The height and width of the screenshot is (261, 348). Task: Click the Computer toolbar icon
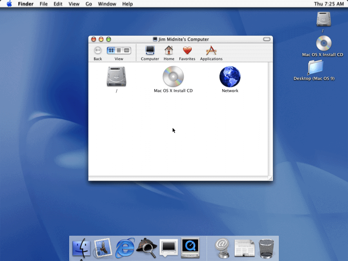tap(150, 51)
